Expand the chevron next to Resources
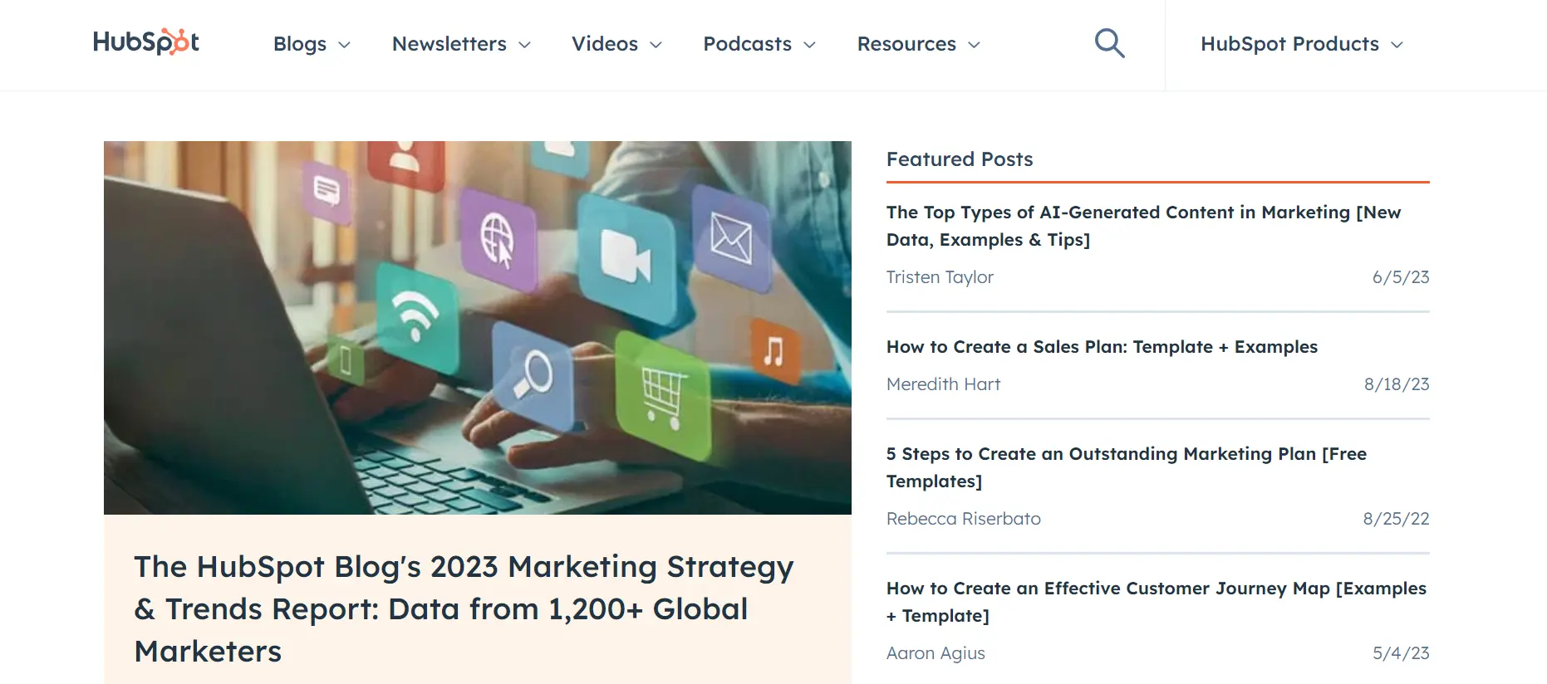The image size is (1547, 684). 975,45
